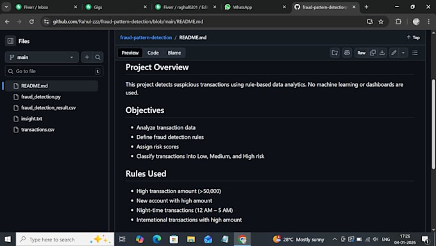Go back to previous page

pos(7,21)
